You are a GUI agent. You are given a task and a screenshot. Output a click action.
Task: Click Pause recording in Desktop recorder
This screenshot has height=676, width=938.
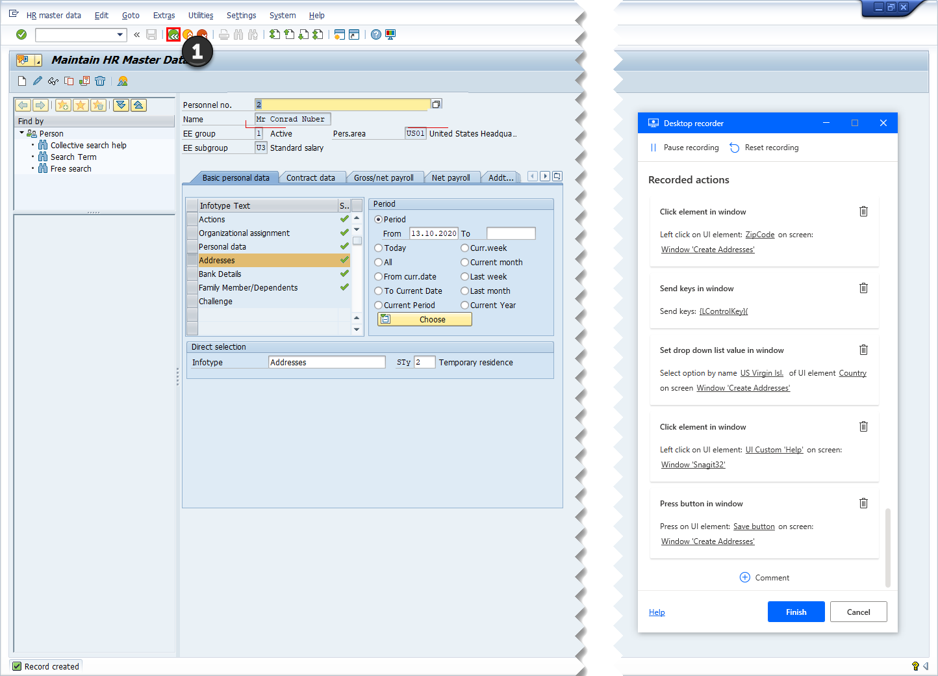pos(685,148)
